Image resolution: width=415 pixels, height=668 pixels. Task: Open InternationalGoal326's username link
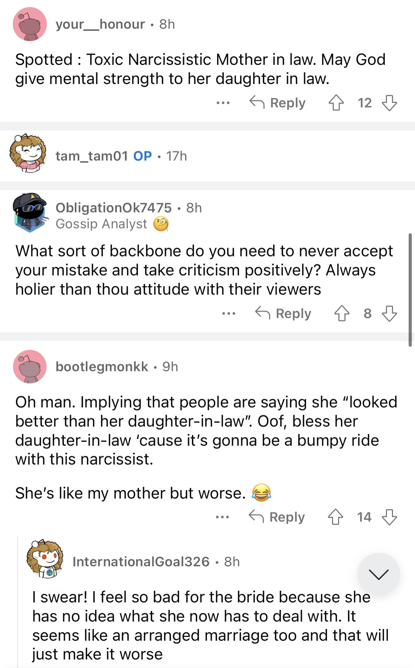[x=141, y=562]
